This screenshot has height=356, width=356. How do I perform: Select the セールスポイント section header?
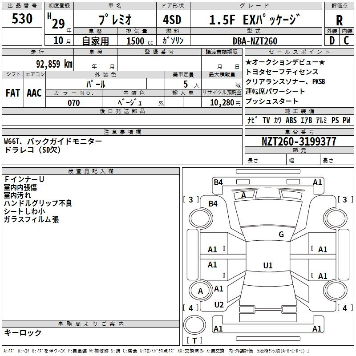(299, 52)
